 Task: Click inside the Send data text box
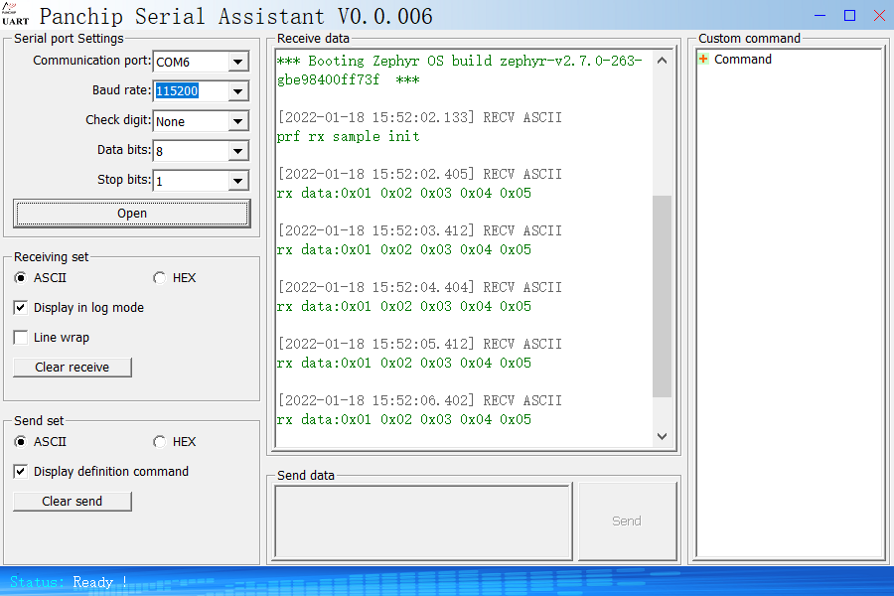[423, 521]
